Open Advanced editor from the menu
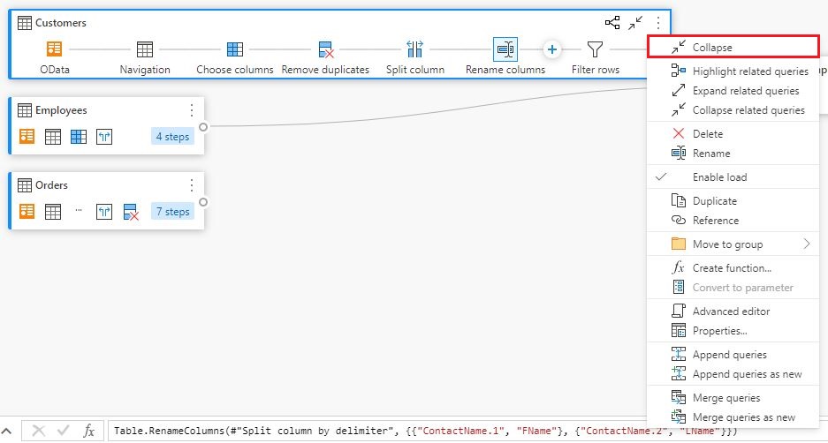828x443 pixels. 731,312
